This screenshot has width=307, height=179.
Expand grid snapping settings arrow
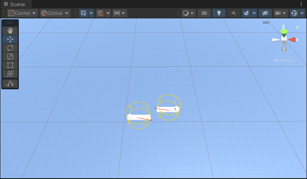tap(108, 13)
